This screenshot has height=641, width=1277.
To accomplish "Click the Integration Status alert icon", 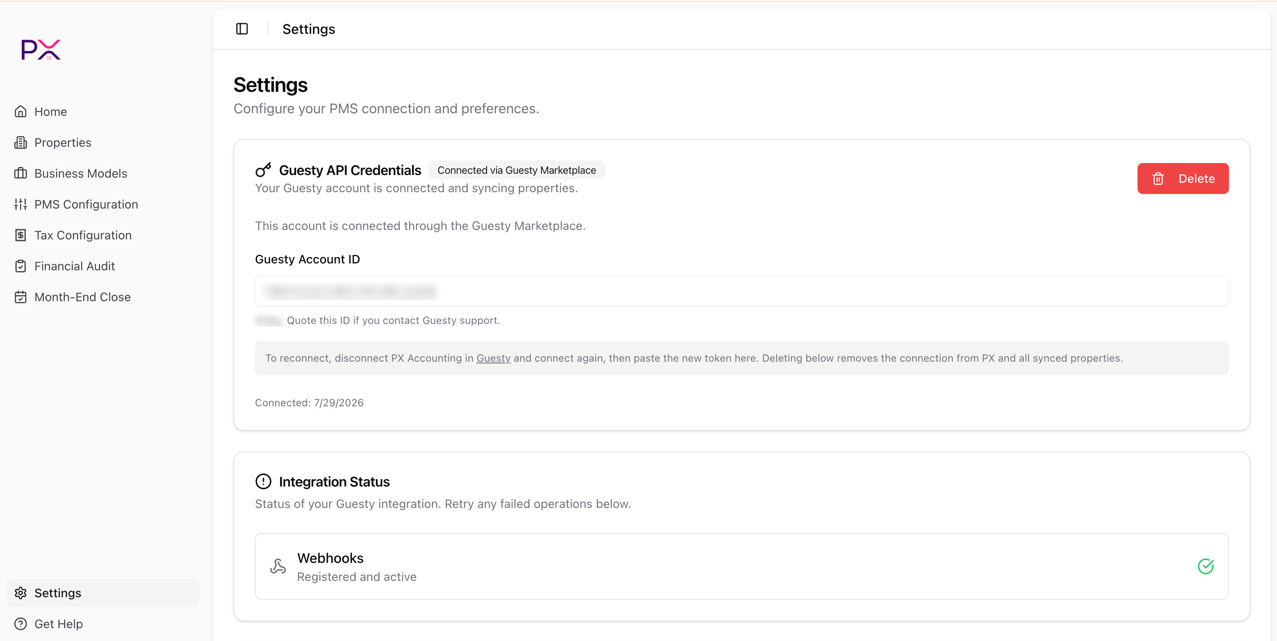I will tap(263, 481).
